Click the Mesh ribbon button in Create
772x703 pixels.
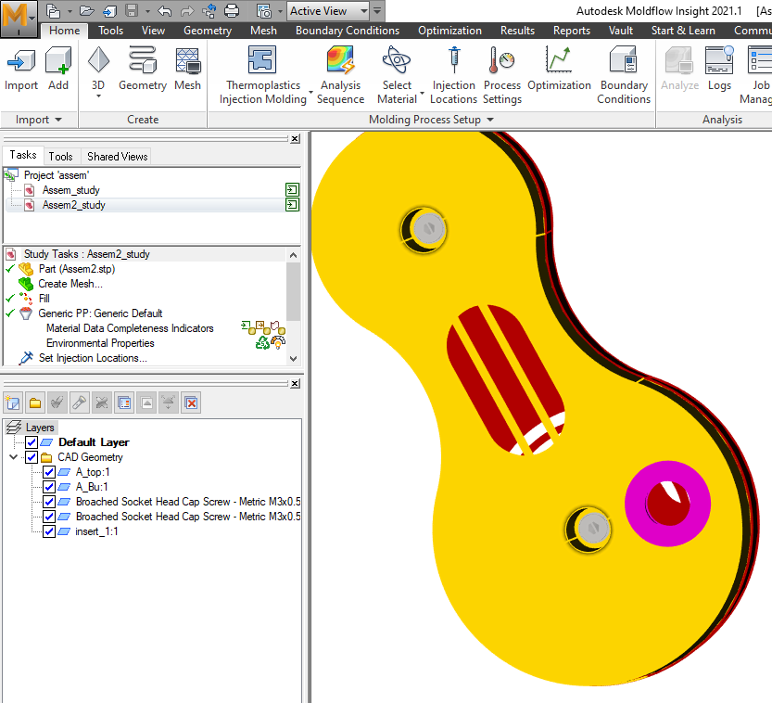click(x=187, y=69)
